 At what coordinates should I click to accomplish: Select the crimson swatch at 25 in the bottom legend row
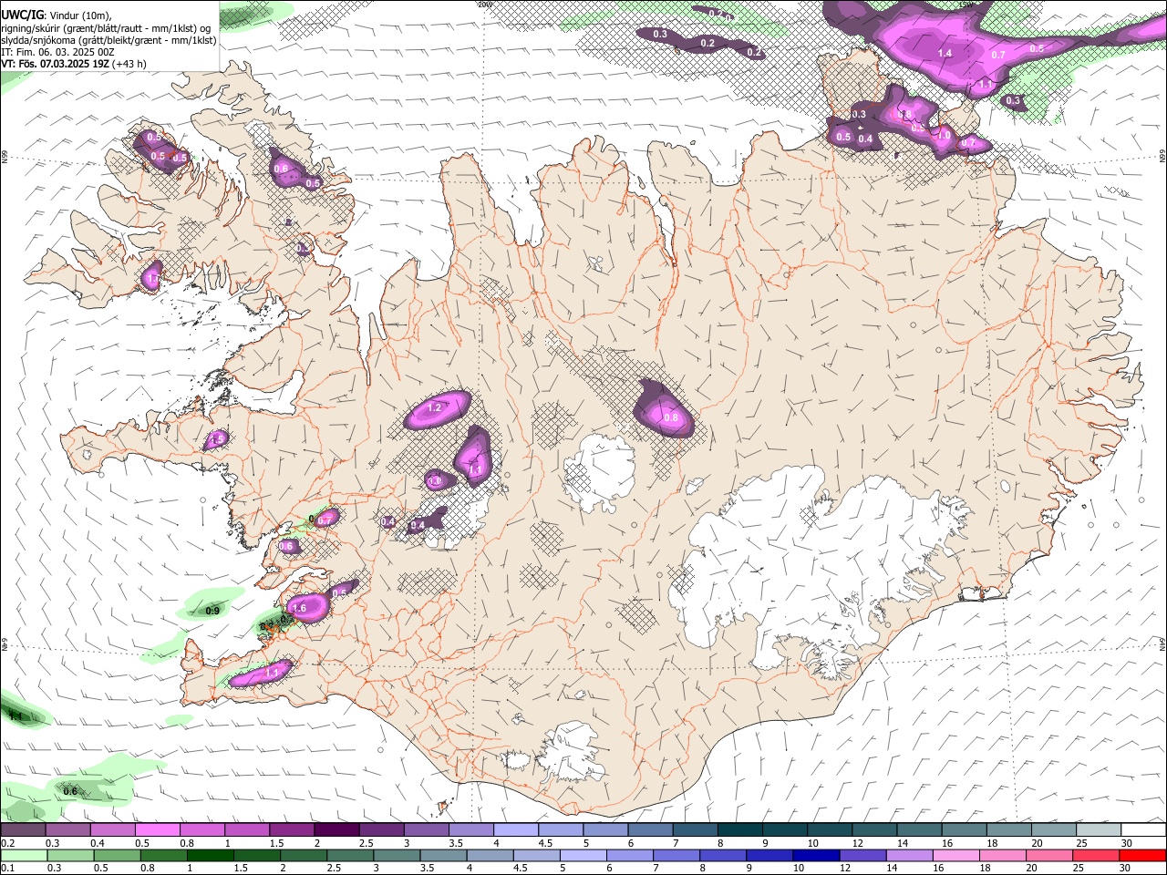pyautogui.click(x=1097, y=856)
